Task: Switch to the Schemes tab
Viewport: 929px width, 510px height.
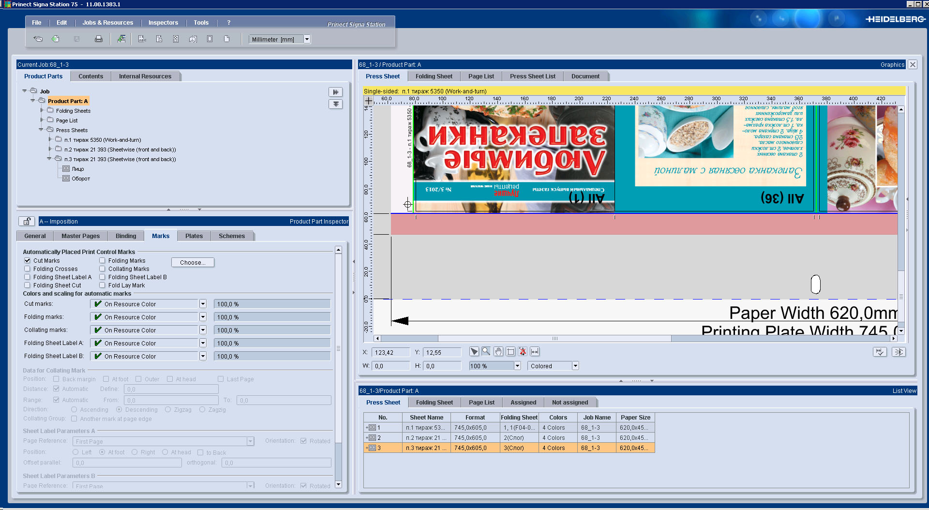Action: (231, 236)
